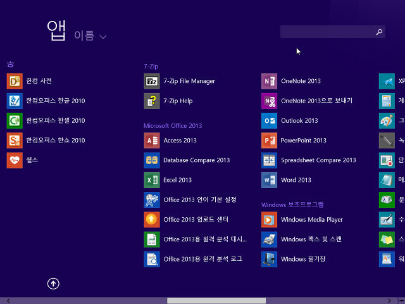The height and width of the screenshot is (304, 405).
Task: Open the microphone recorder icon
Action: 387,141
